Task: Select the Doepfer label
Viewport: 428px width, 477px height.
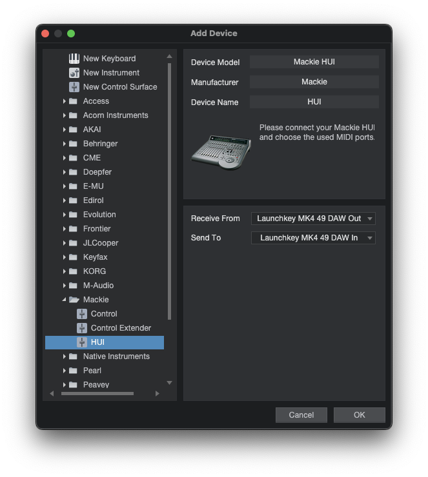Action: 97,172
